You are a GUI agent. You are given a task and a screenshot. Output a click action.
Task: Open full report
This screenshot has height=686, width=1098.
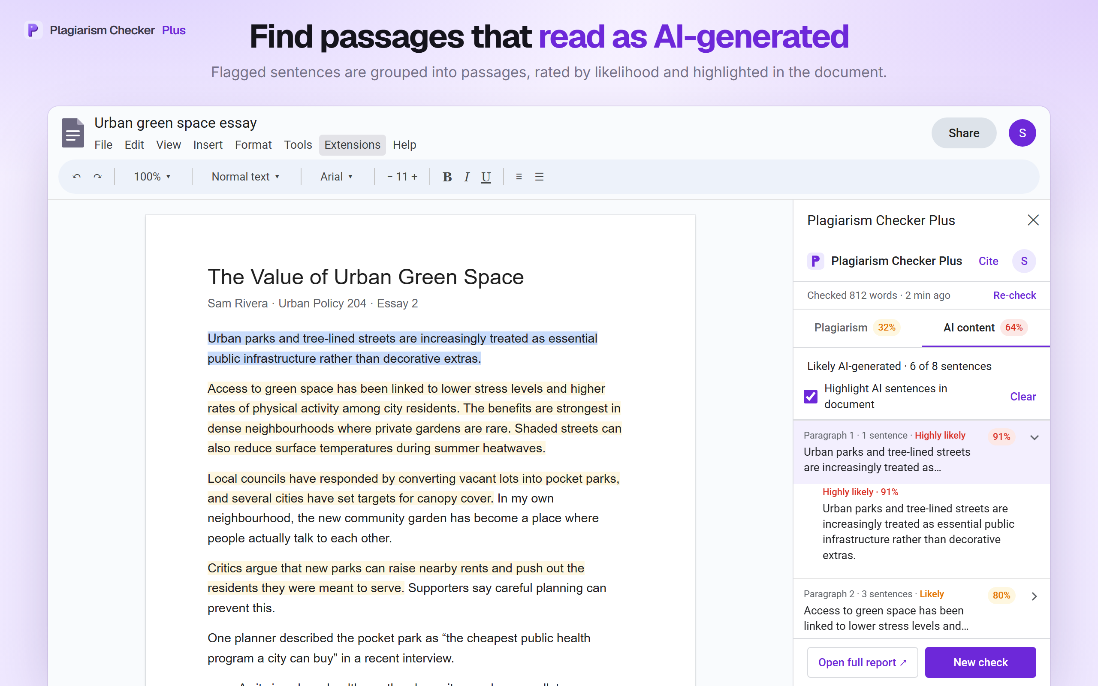click(x=862, y=662)
